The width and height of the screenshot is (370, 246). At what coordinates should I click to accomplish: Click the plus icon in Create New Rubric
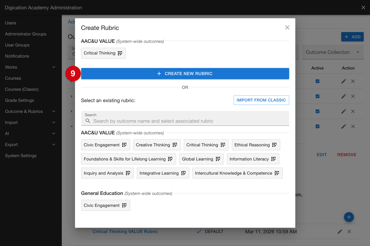tap(159, 73)
